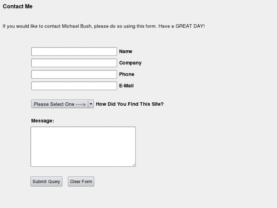This screenshot has width=277, height=208.
Task: Click the 'Message:' label above the textarea
Action: click(43, 121)
